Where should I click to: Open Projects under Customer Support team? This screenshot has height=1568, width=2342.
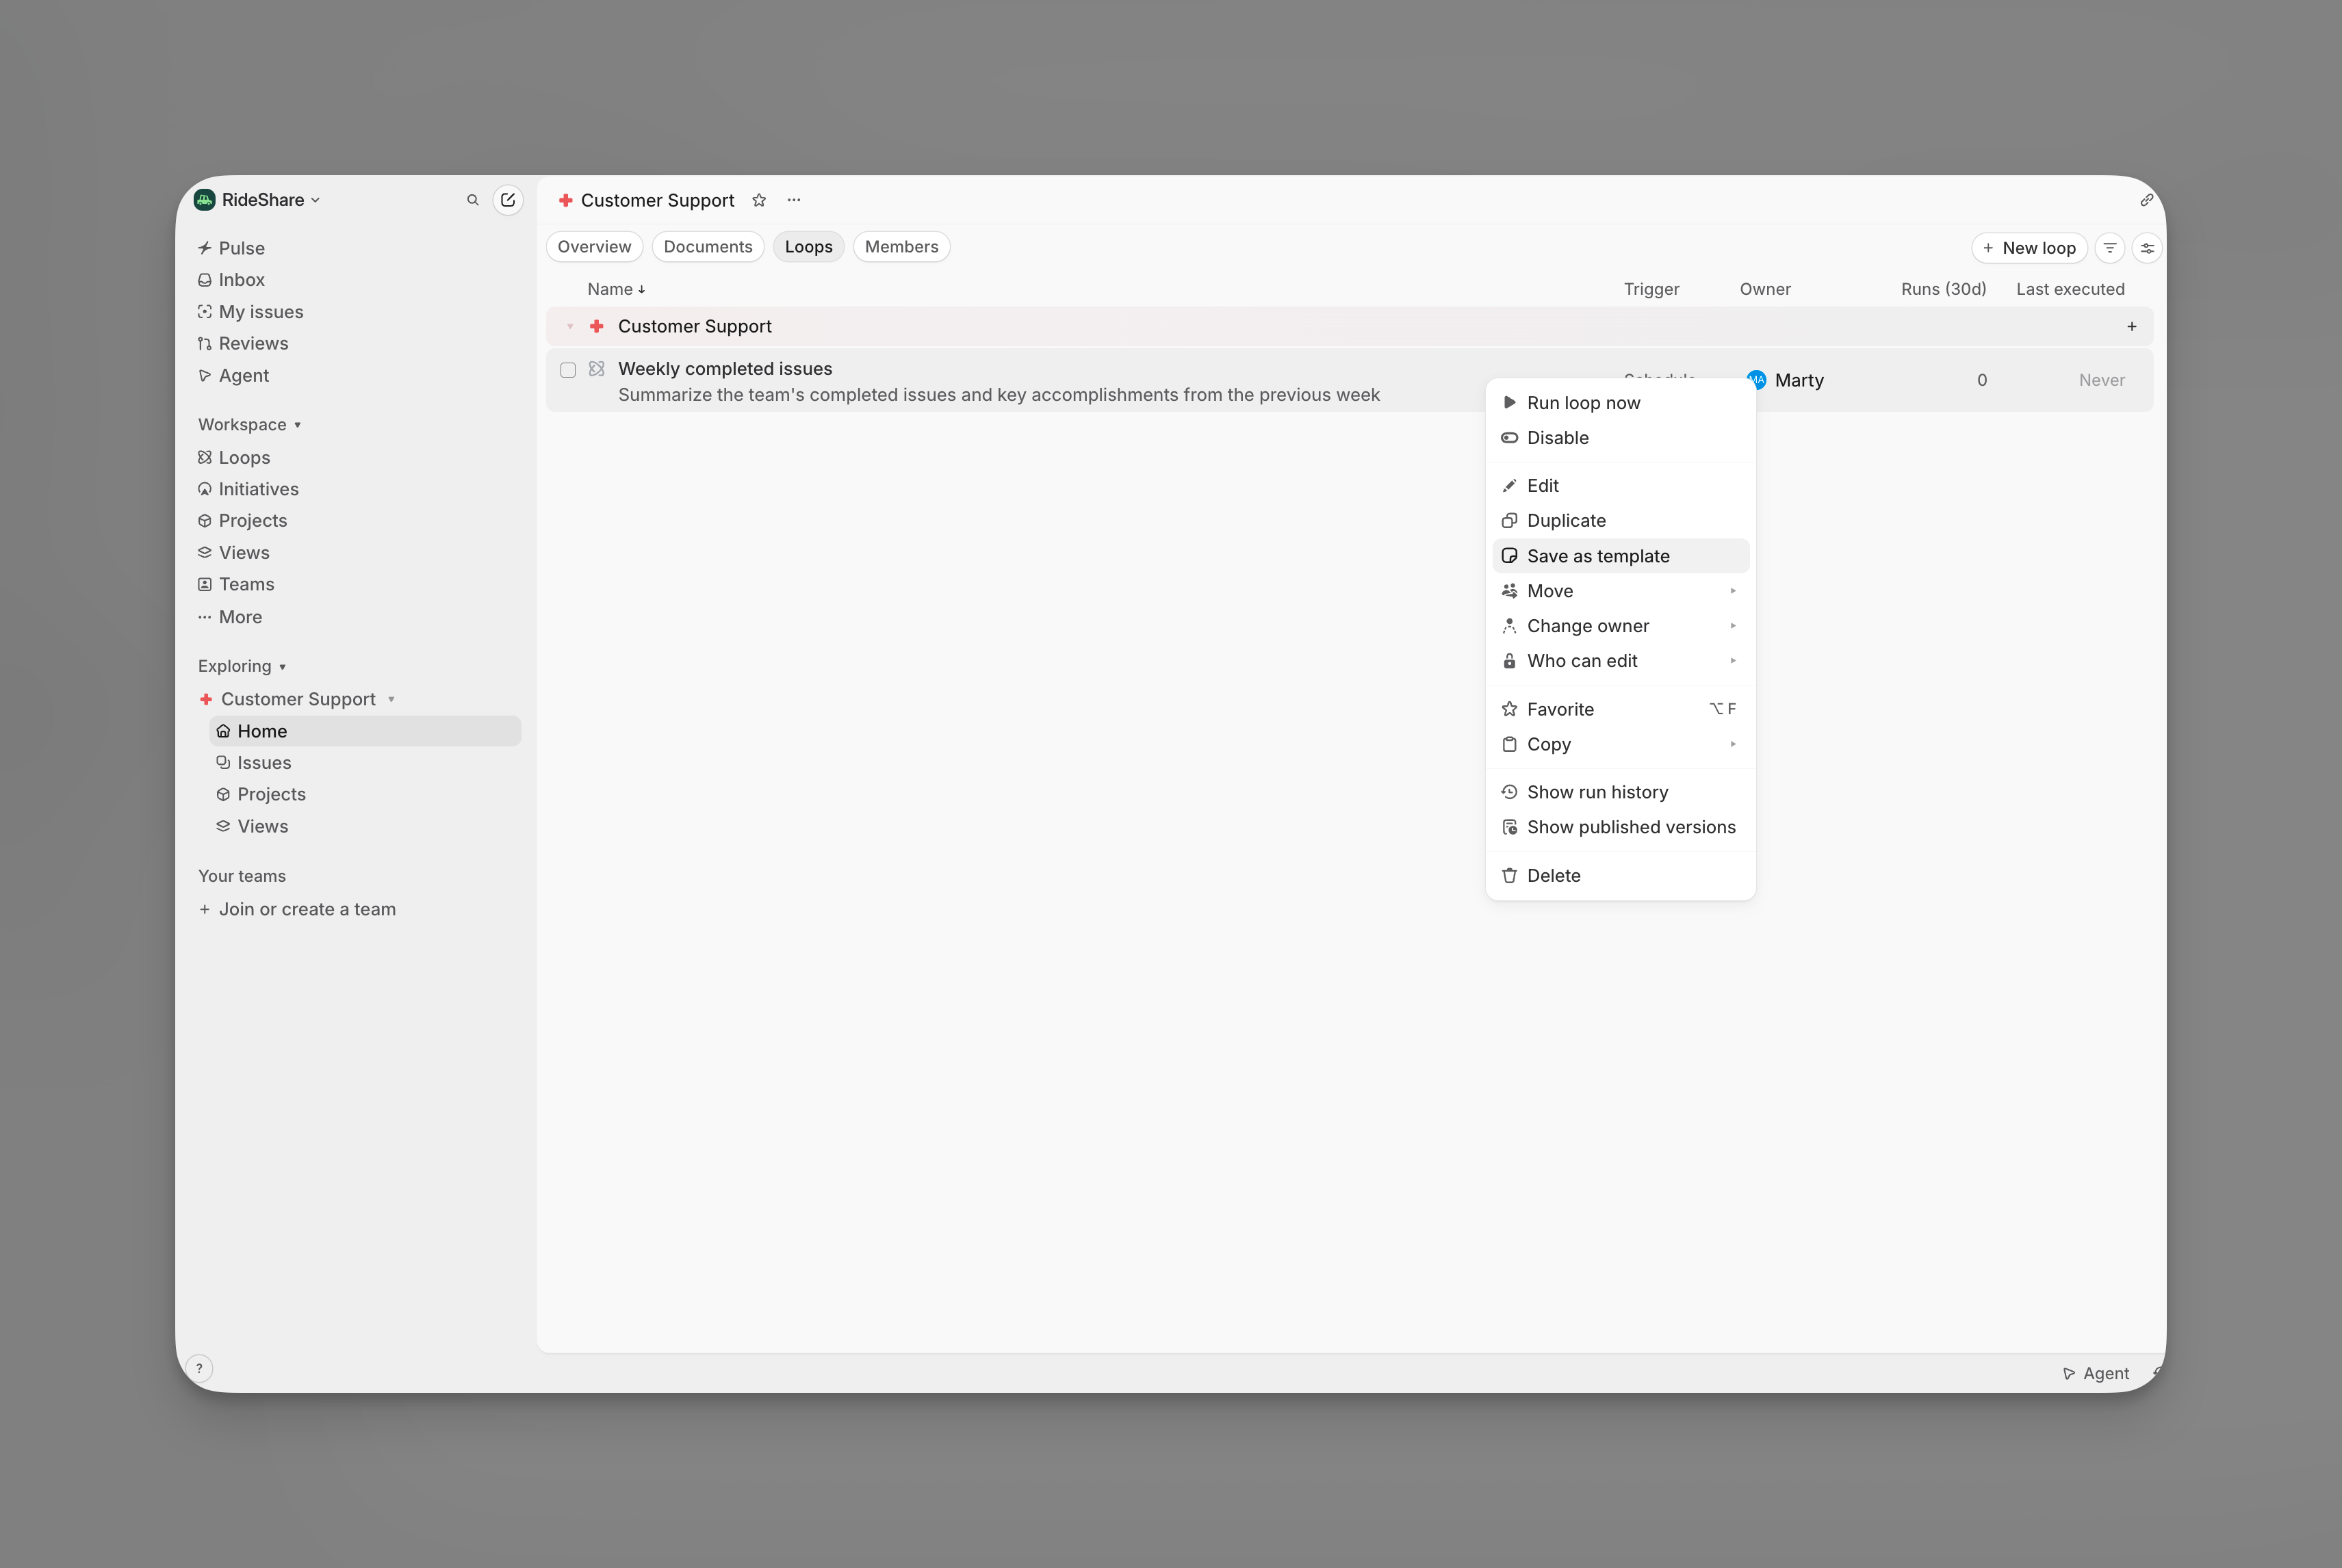[261, 795]
